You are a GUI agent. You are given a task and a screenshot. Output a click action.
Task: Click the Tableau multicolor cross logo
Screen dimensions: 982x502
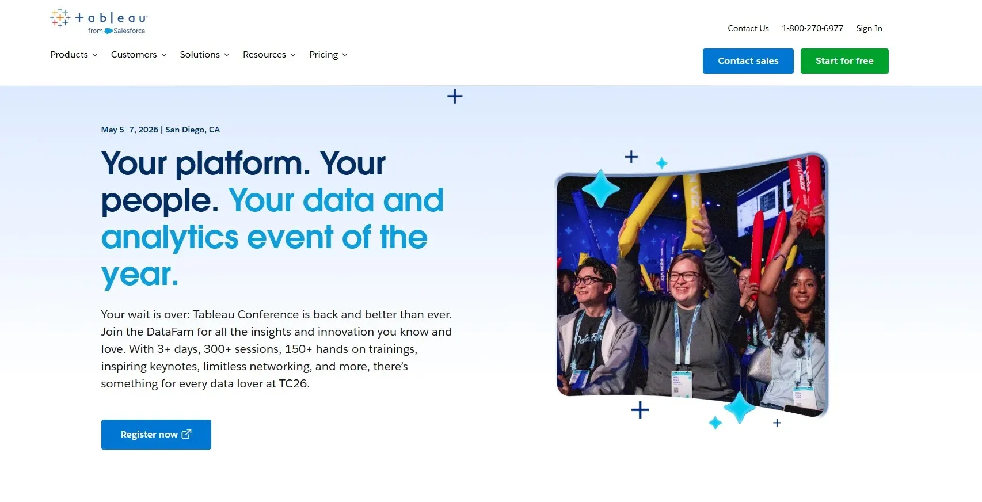pyautogui.click(x=60, y=18)
